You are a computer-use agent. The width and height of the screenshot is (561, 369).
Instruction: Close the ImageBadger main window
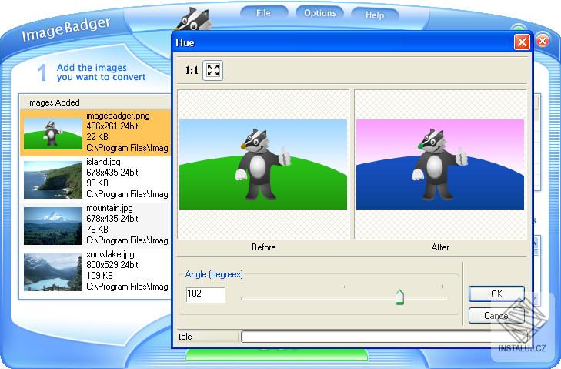(x=543, y=41)
